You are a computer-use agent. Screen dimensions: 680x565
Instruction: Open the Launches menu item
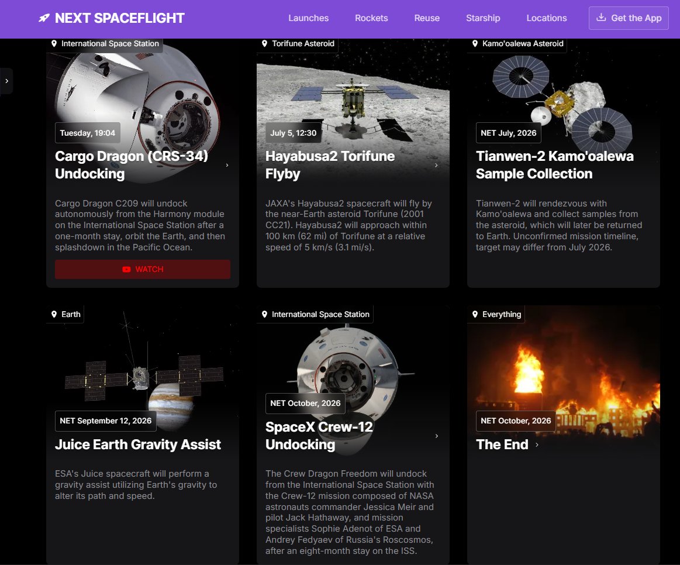[x=308, y=18]
